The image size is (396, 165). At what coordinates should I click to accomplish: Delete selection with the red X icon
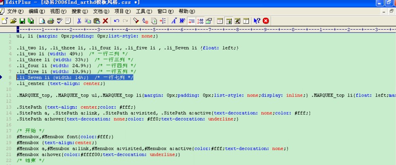106,21
